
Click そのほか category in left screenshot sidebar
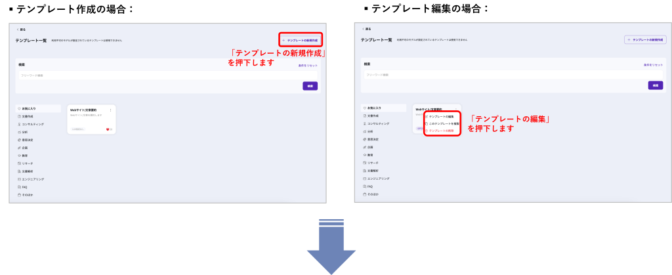point(27,195)
